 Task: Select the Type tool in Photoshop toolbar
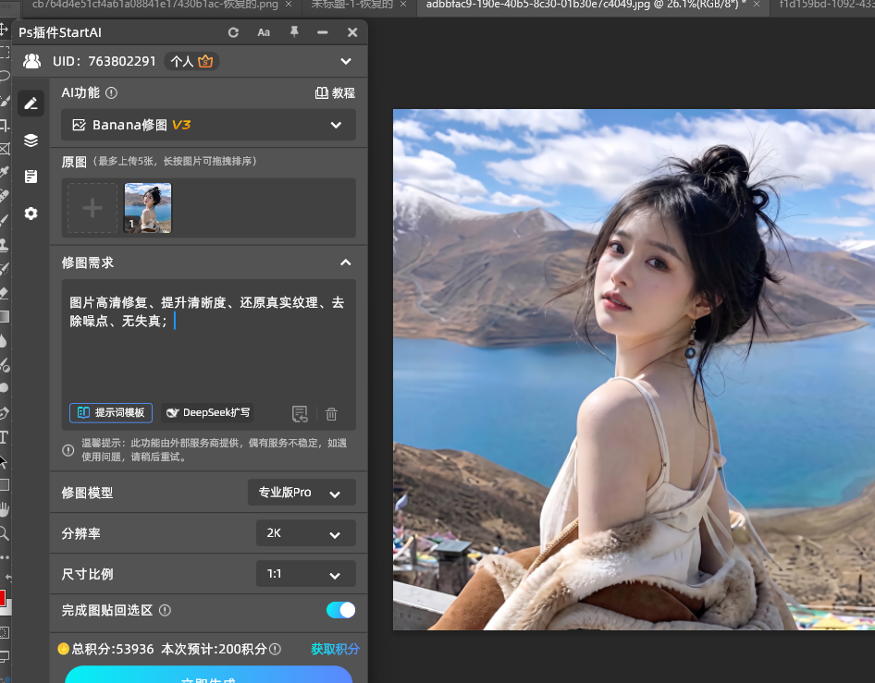click(4, 437)
